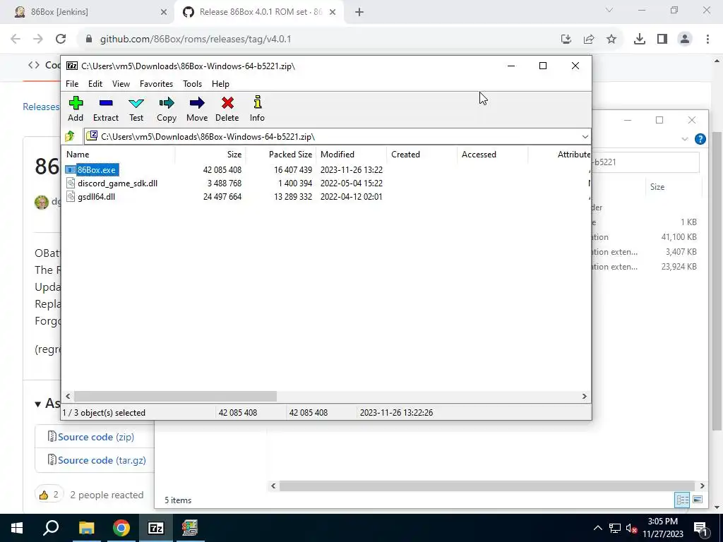
Task: Sort by the Accessed column header
Action: click(493, 155)
